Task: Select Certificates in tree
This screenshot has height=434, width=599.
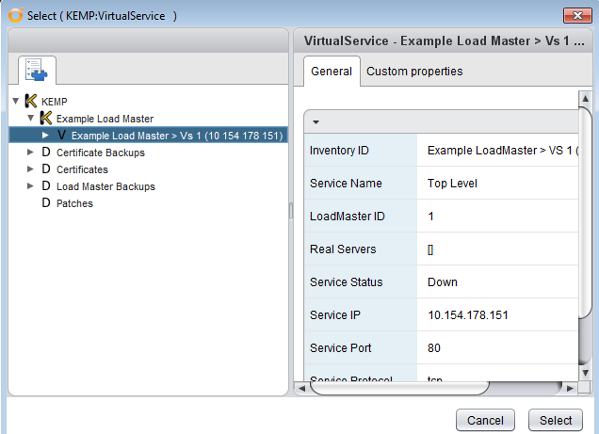Action: (82, 169)
